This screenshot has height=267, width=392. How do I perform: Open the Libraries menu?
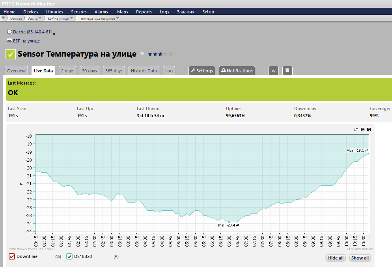pos(54,12)
